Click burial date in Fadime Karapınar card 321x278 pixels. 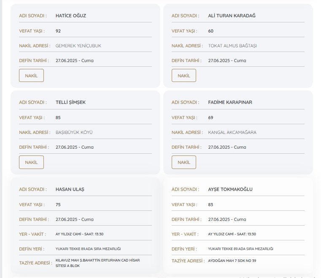coord(227,147)
